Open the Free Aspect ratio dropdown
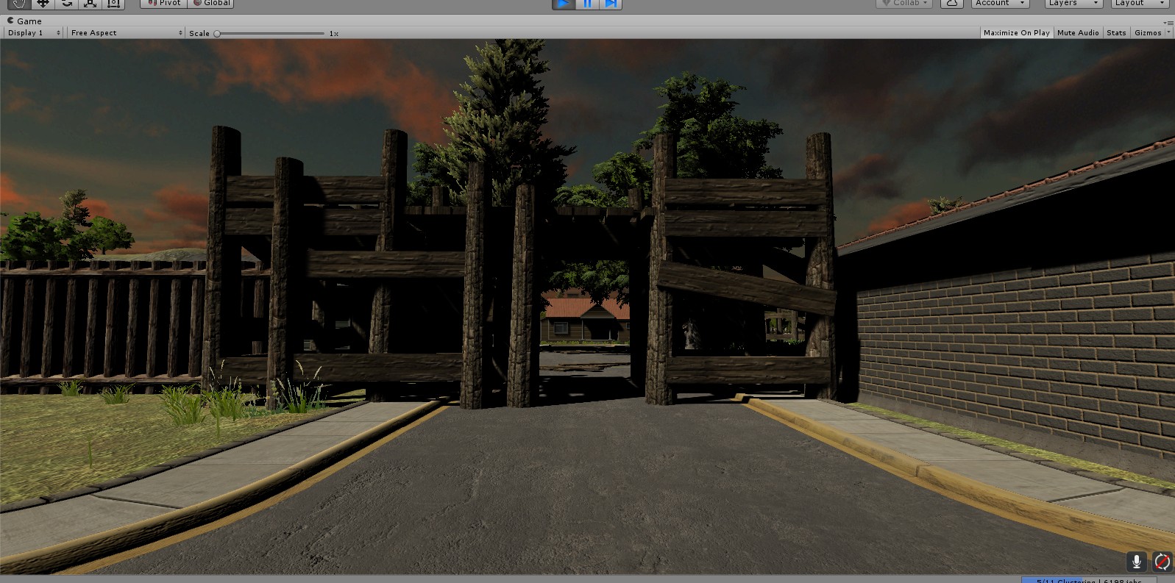This screenshot has height=583, width=1175. coord(126,33)
